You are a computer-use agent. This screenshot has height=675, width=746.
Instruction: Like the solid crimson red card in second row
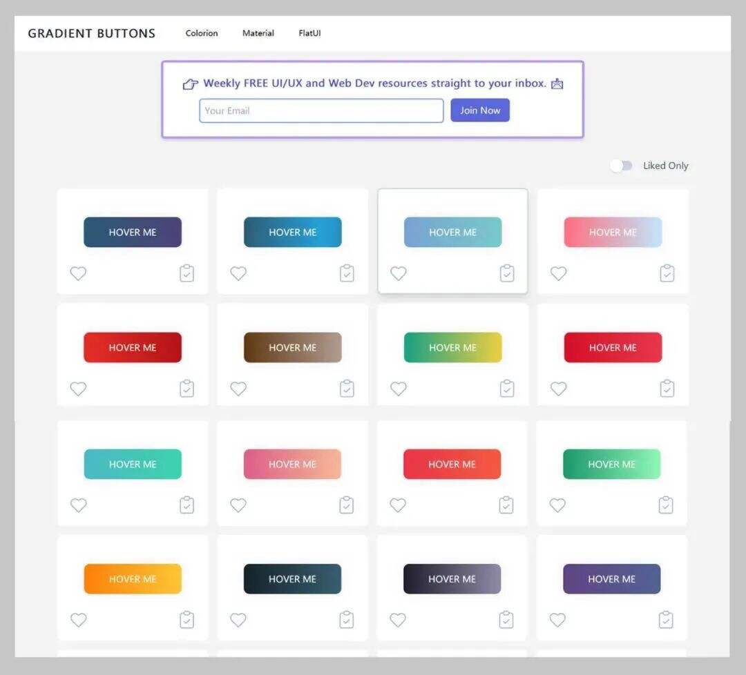click(559, 389)
